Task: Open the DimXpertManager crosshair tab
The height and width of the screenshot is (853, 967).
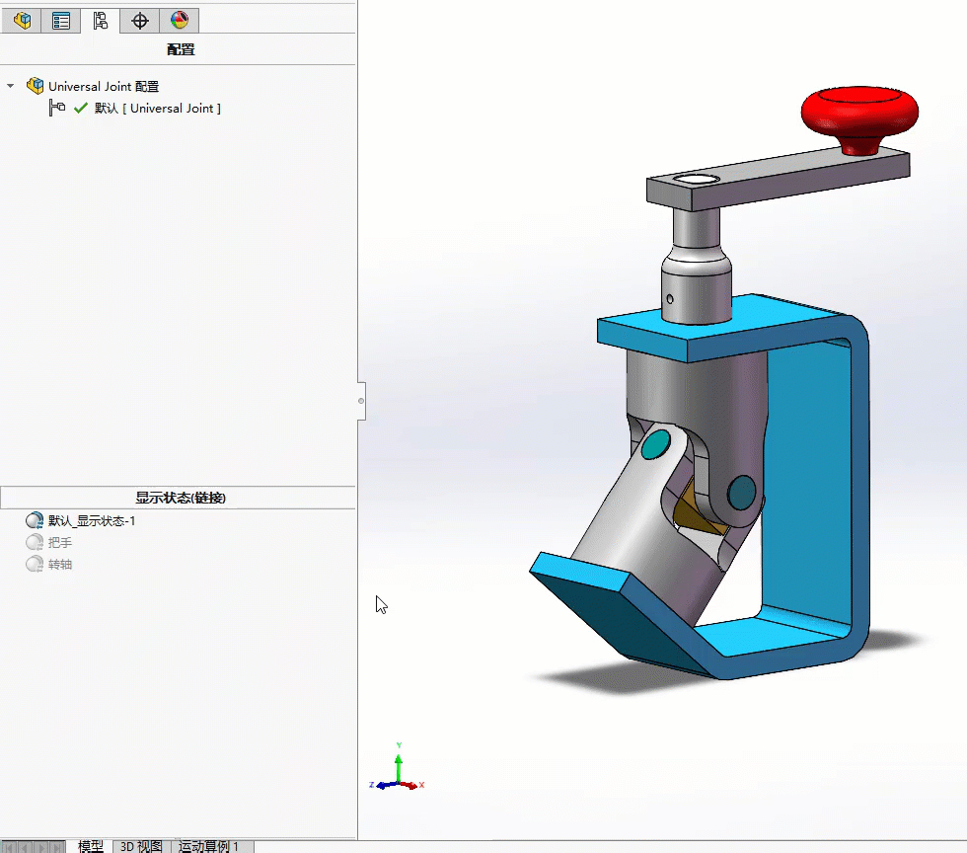Action: pyautogui.click(x=140, y=21)
